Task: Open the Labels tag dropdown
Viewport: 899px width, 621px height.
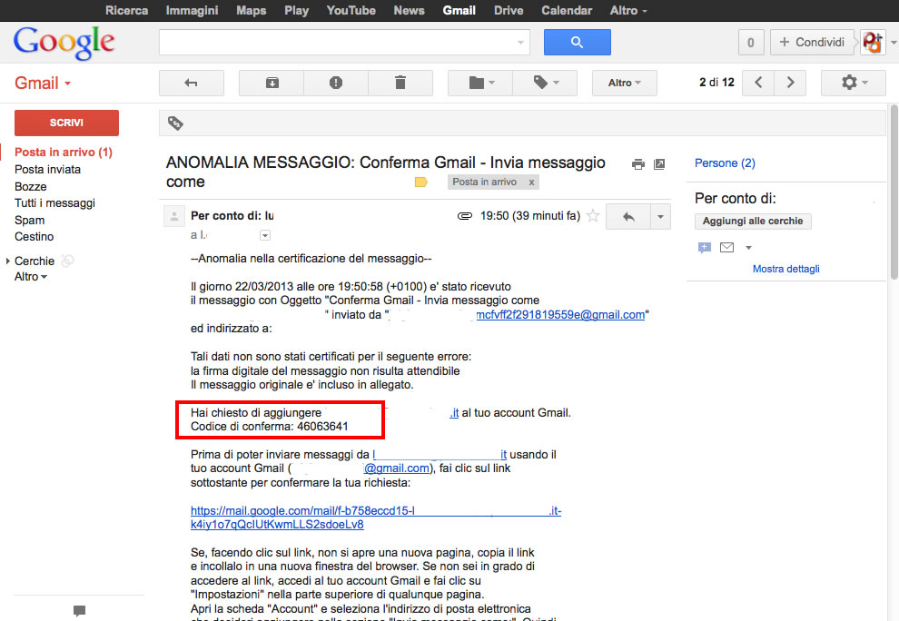Action: pos(545,83)
